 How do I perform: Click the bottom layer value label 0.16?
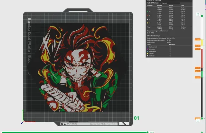(x=198, y=121)
